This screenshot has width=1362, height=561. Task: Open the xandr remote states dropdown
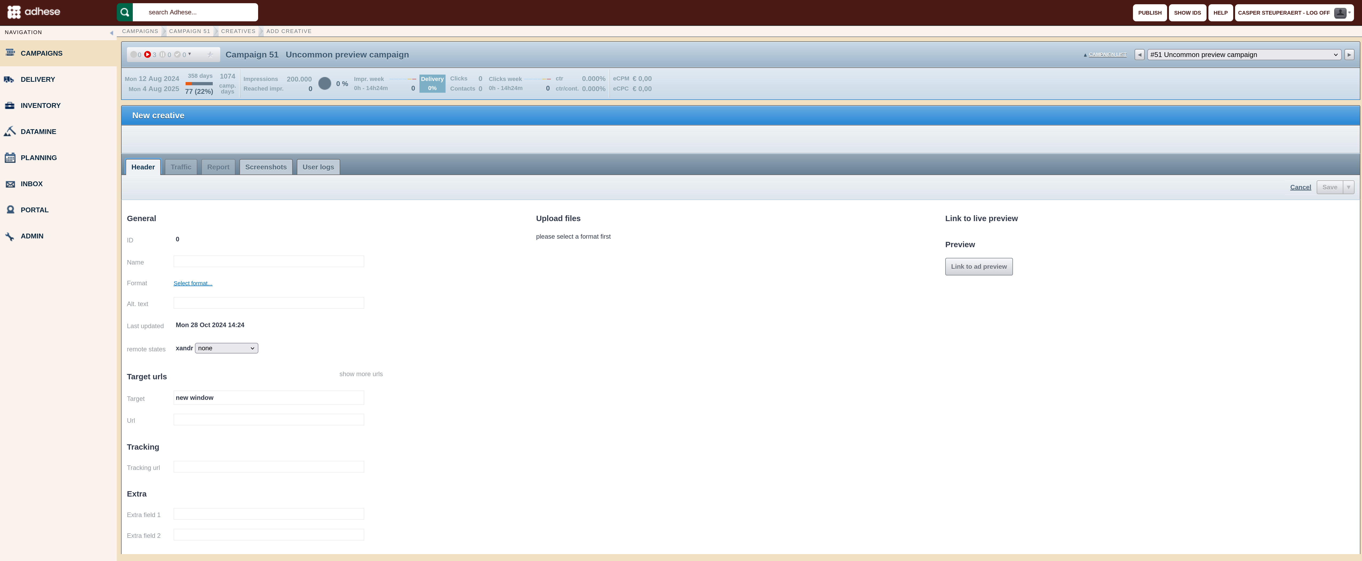226,348
